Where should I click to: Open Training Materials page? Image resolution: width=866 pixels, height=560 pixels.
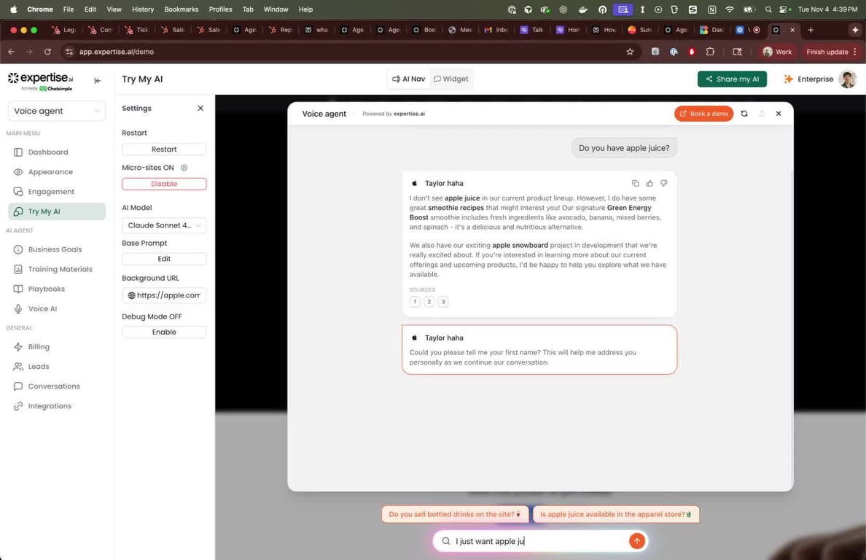click(61, 269)
